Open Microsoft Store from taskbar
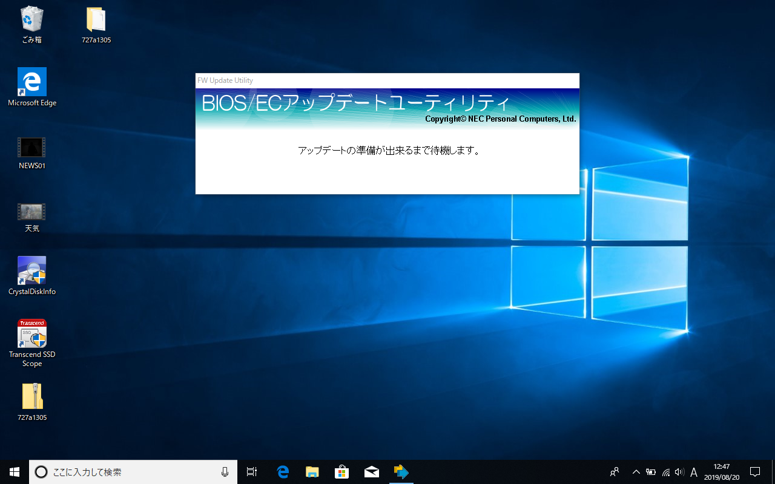 (342, 472)
